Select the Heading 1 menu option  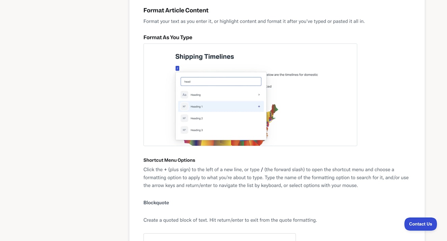pos(197,107)
